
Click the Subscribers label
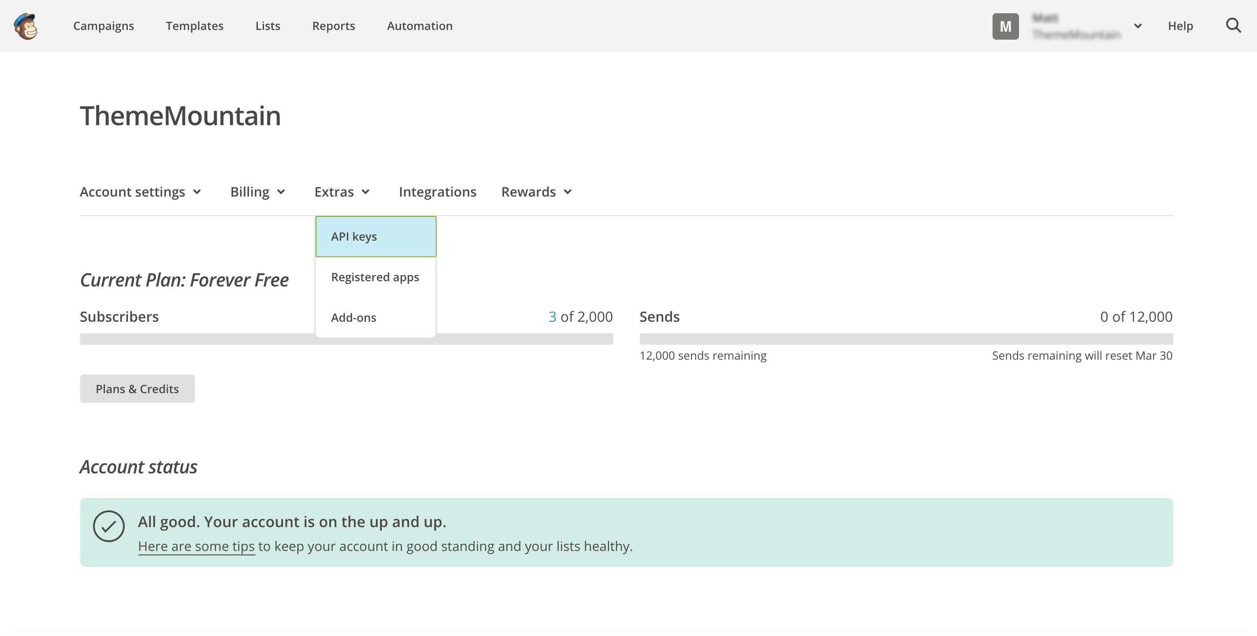[119, 317]
